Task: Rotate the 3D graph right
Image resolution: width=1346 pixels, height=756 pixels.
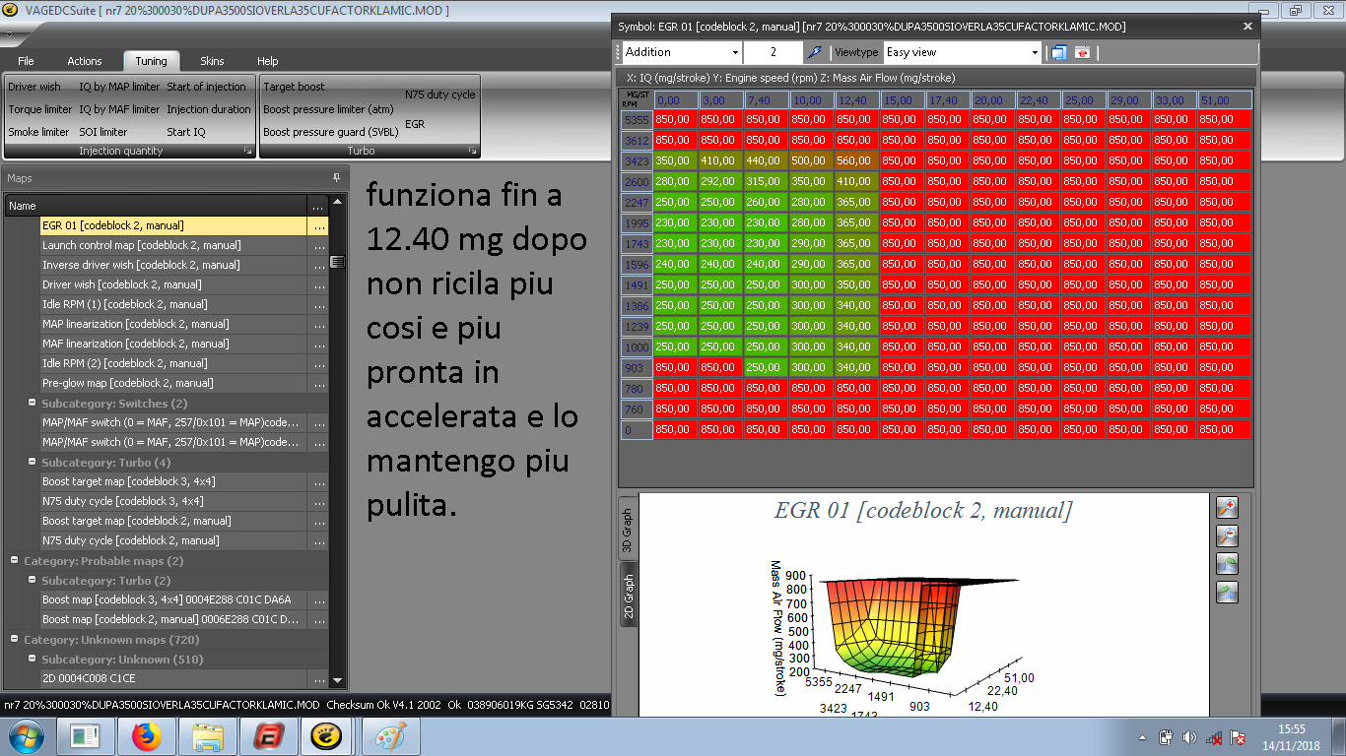Action: pos(1227,592)
